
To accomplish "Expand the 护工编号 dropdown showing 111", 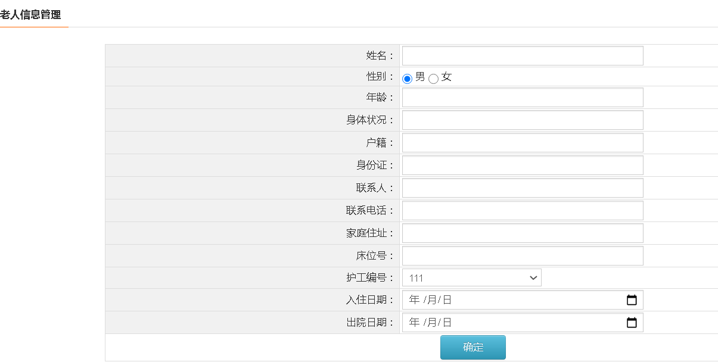I will (472, 278).
